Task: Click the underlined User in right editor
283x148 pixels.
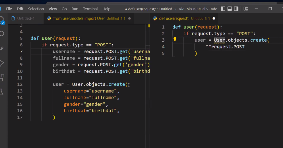Action: 220,40
